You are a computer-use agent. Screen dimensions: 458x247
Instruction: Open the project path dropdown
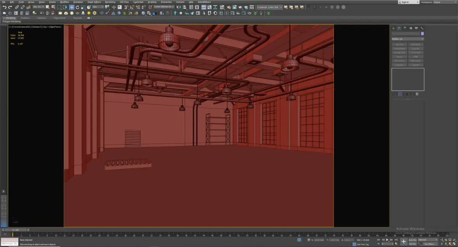[x=269, y=7]
